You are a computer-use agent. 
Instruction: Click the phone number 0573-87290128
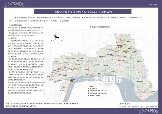(151, 107)
